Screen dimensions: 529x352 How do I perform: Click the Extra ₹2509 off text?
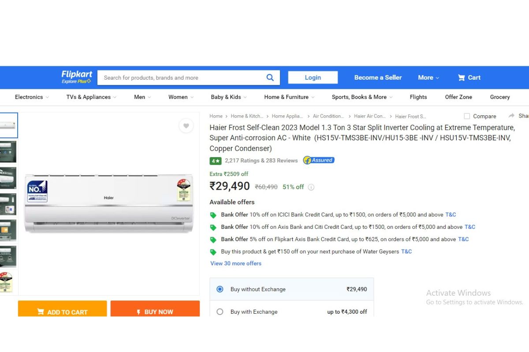click(229, 174)
